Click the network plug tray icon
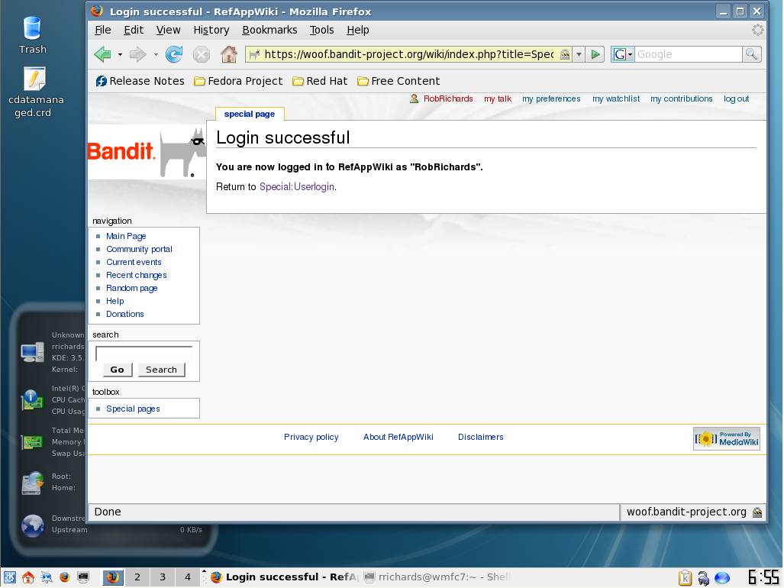The width and height of the screenshot is (784, 588). (703, 578)
